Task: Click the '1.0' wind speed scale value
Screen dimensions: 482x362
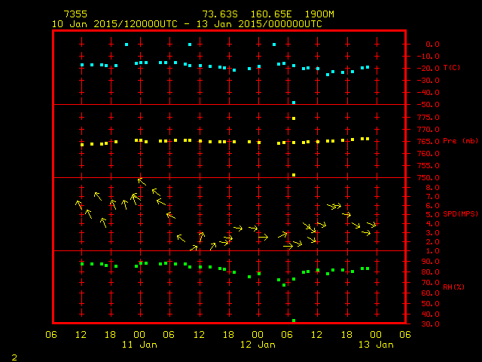Action: click(432, 251)
